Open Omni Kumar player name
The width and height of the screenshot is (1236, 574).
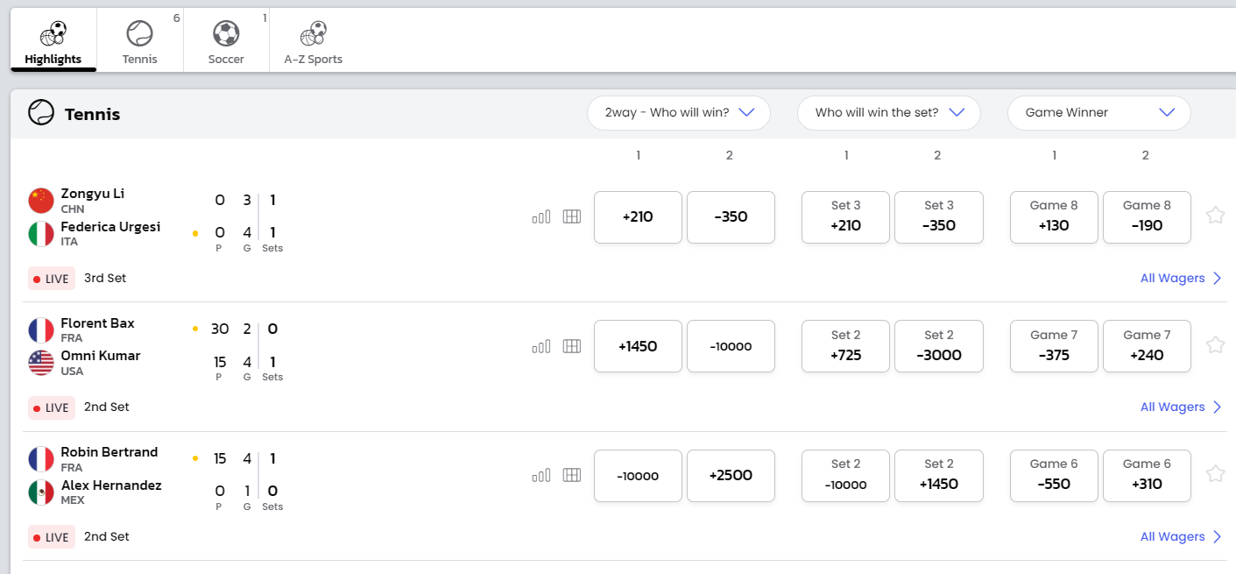tap(101, 356)
